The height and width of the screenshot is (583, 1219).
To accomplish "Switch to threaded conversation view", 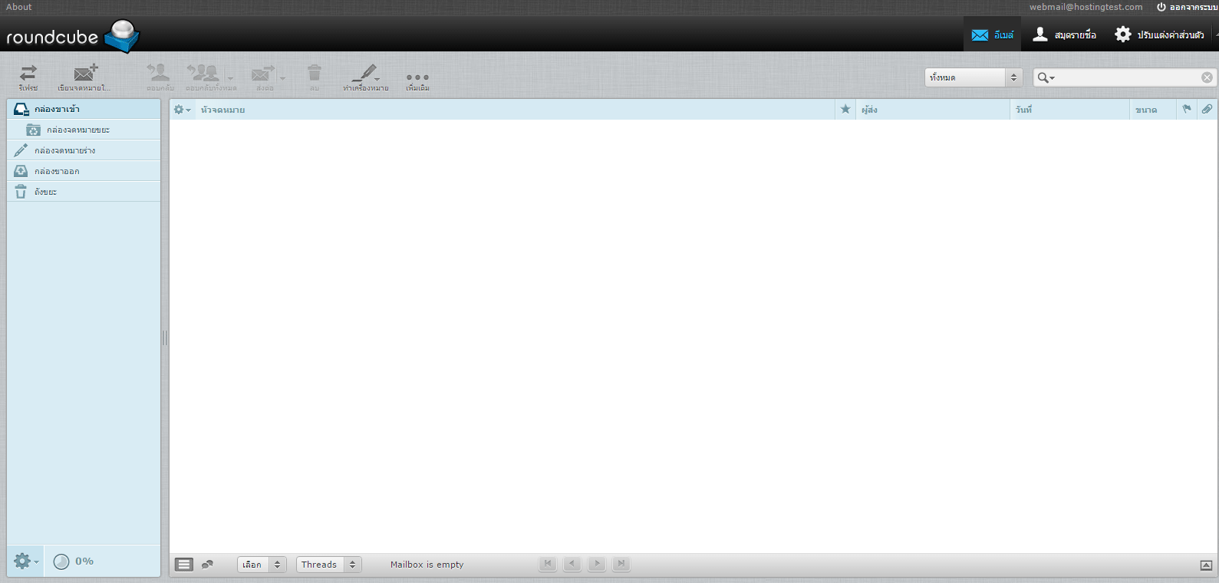I will (x=207, y=565).
